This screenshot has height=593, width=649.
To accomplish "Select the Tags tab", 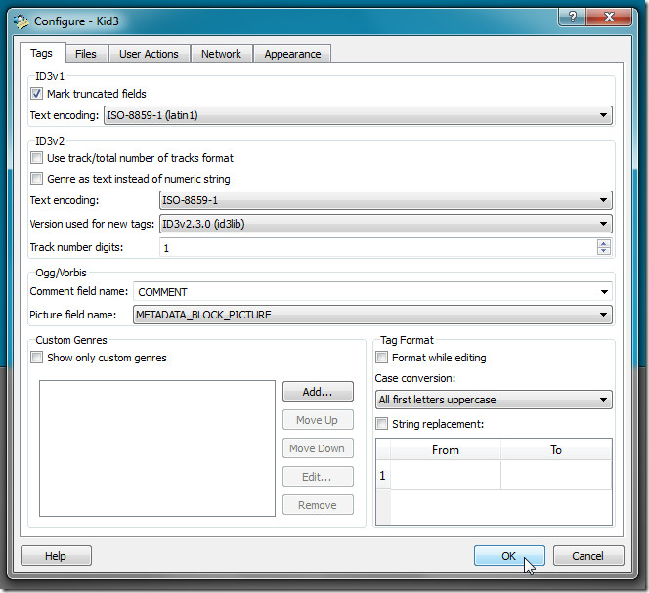I will click(x=41, y=53).
